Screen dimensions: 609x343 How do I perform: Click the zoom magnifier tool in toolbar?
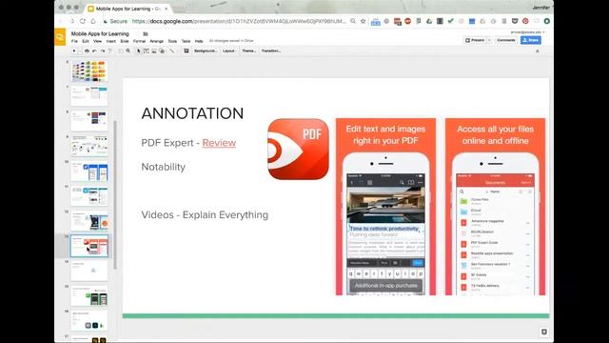click(x=128, y=50)
